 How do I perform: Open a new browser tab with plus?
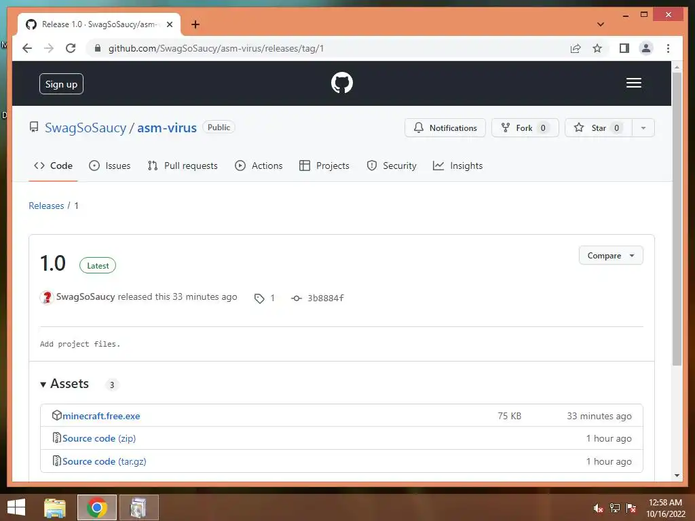195,24
